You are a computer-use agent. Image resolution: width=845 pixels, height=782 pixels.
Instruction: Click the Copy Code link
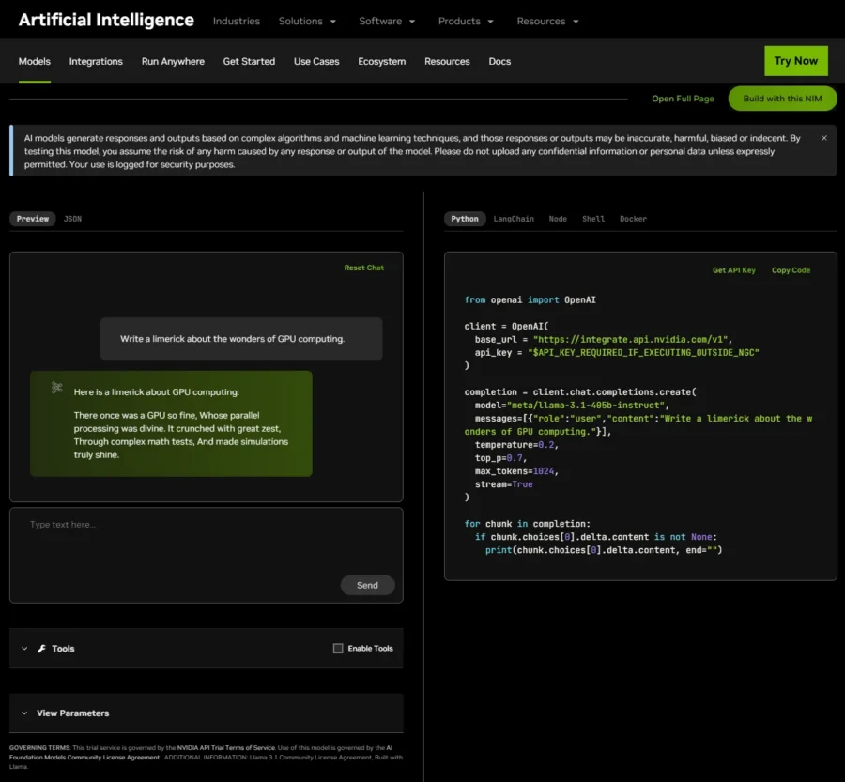click(791, 270)
